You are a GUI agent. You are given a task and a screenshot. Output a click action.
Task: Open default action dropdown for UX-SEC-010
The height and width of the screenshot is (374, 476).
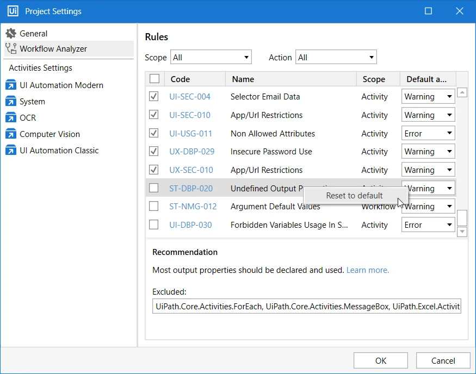click(428, 170)
